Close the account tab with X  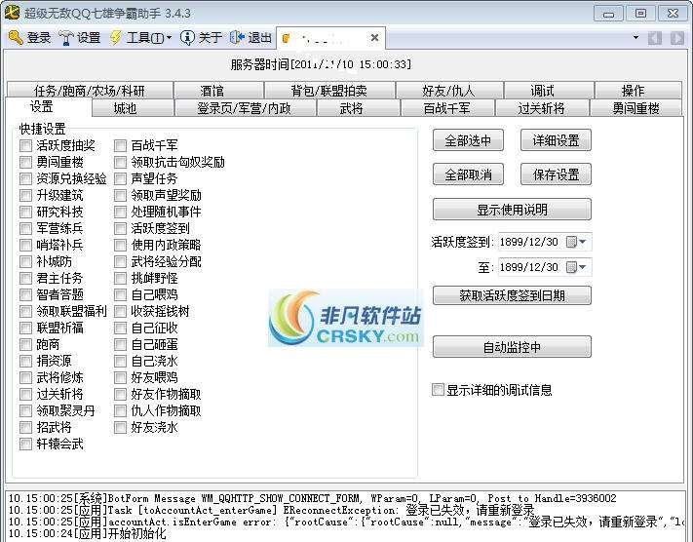(375, 38)
